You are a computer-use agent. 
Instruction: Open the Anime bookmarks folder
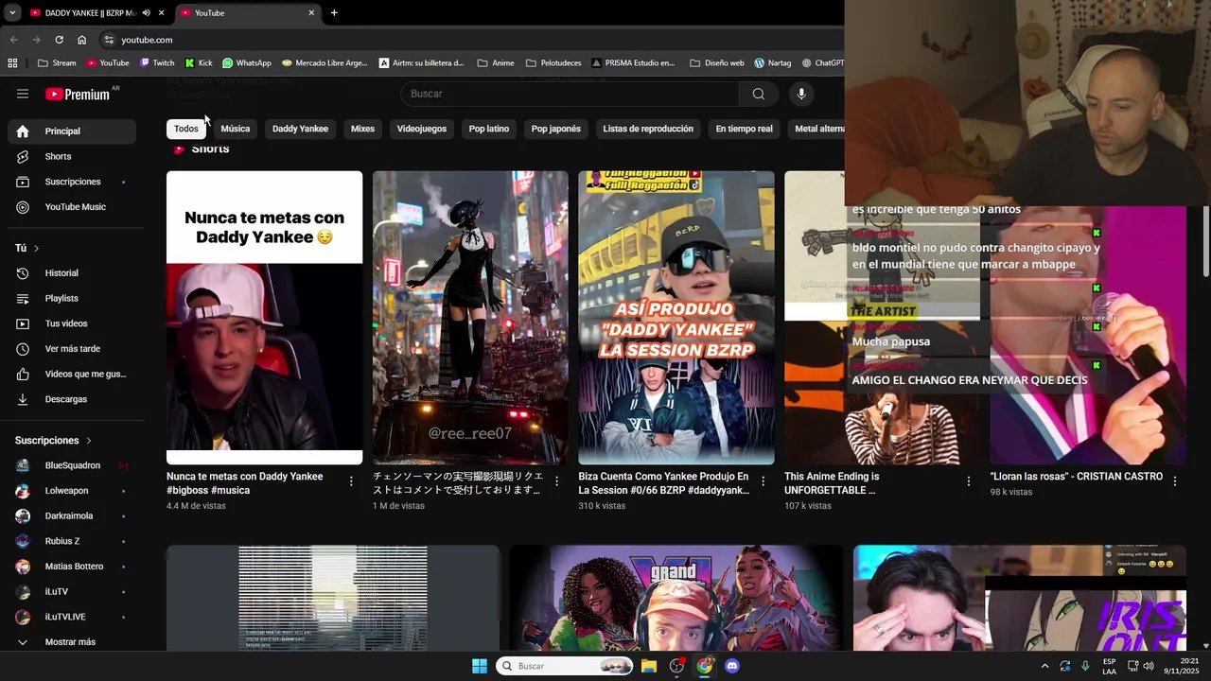[496, 63]
